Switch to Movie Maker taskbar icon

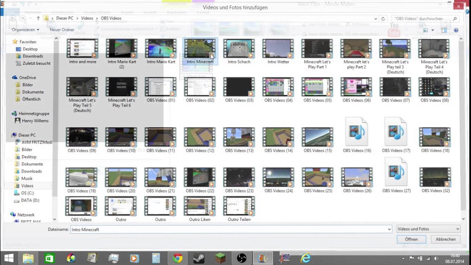(x=263, y=258)
